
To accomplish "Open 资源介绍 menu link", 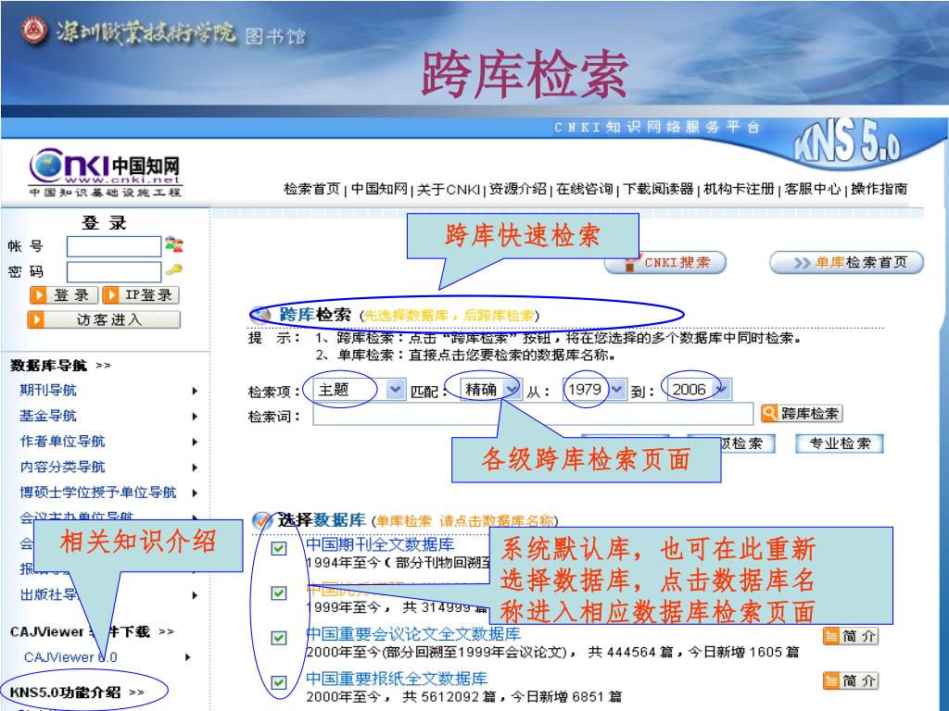I will 518,189.
